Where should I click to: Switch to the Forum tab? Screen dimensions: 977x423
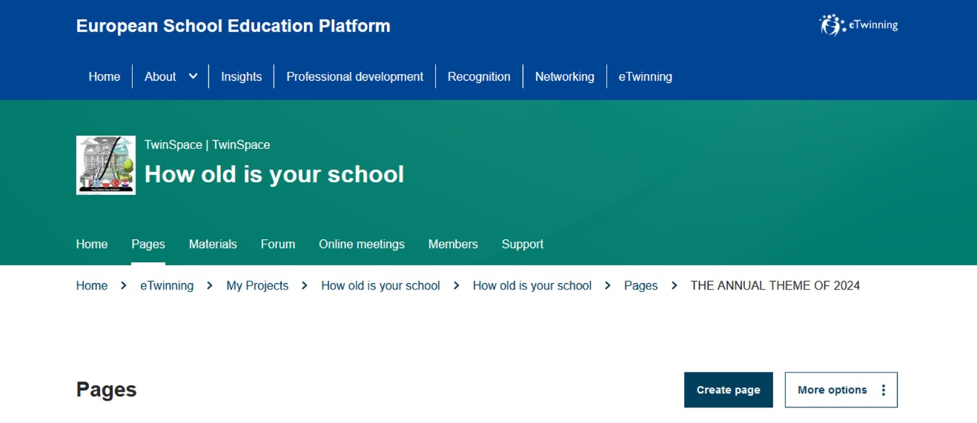tap(278, 244)
